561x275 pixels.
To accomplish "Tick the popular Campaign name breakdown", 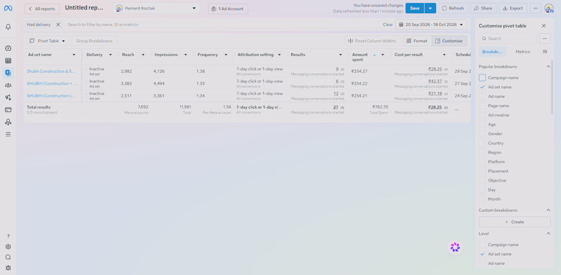I will tap(482, 77).
